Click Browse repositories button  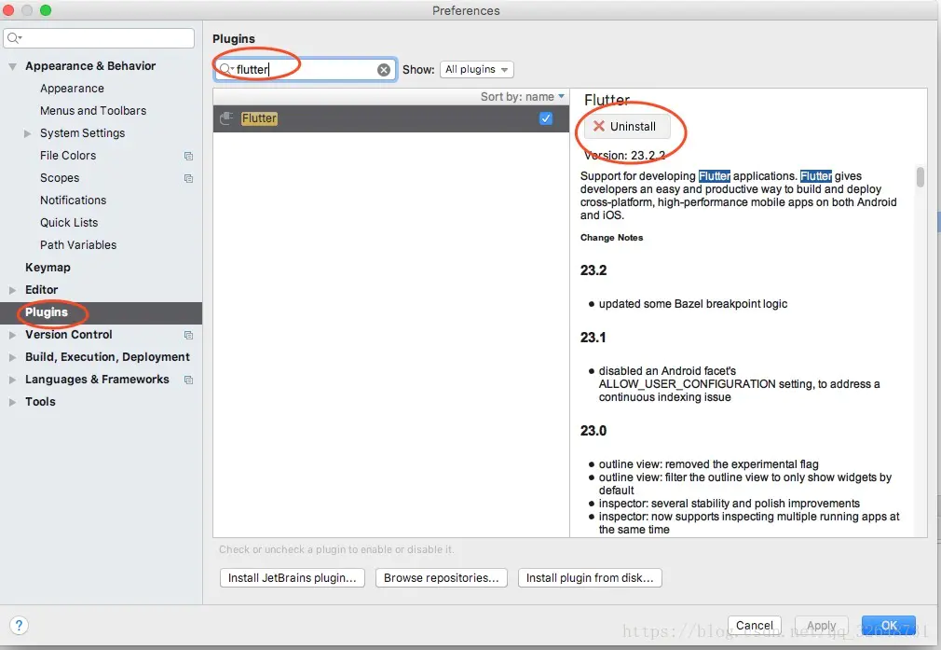(x=441, y=578)
